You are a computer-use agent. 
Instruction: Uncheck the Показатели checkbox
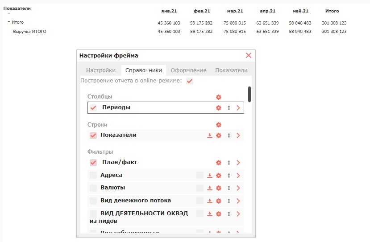point(93,135)
